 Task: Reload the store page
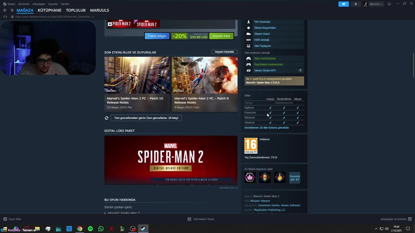5,17
